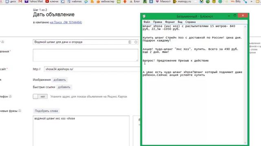Click the 'Дать объявление' heading

[53, 15]
